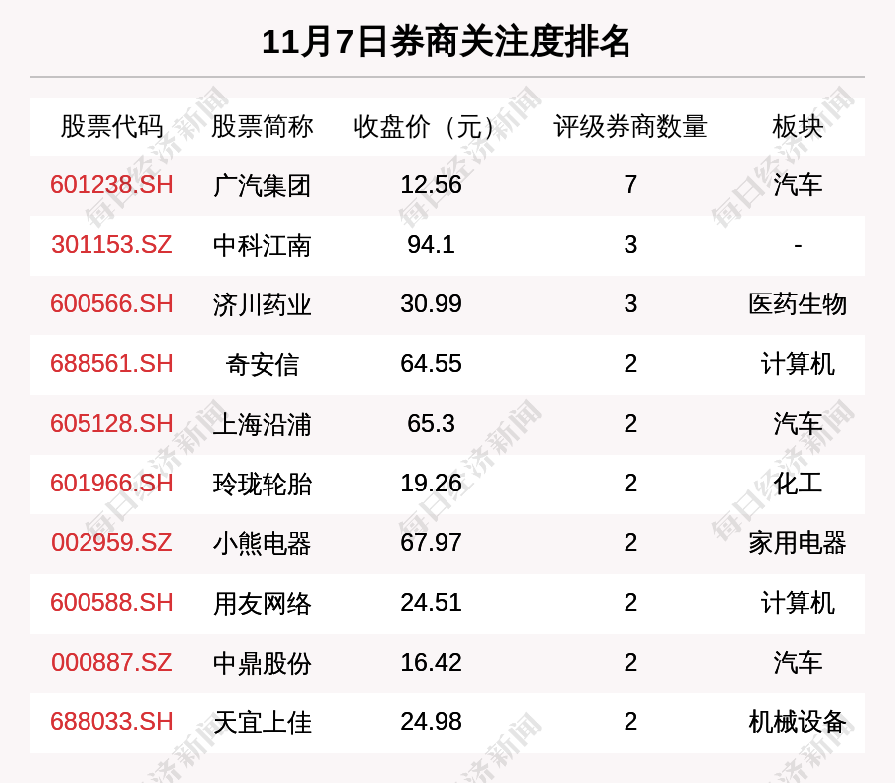895x783 pixels.
Task: Click the 化工 sector cell
Action: pos(798,484)
